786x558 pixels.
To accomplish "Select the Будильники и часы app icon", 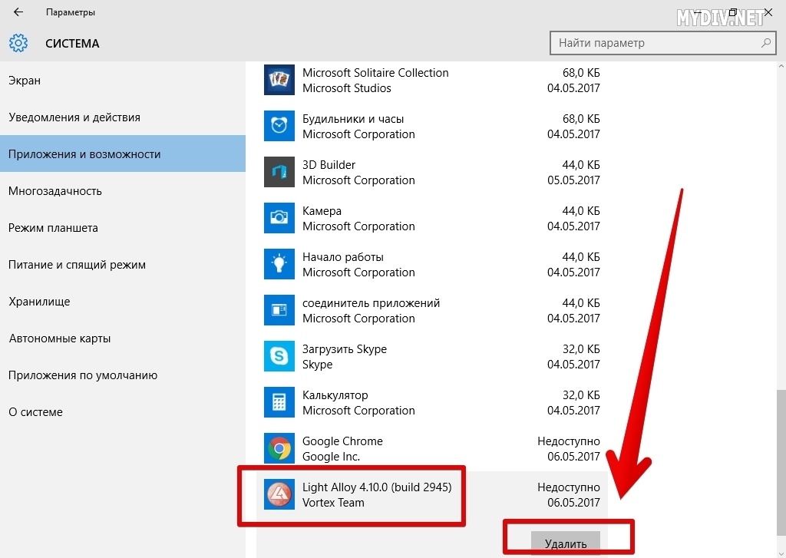I will [279, 126].
